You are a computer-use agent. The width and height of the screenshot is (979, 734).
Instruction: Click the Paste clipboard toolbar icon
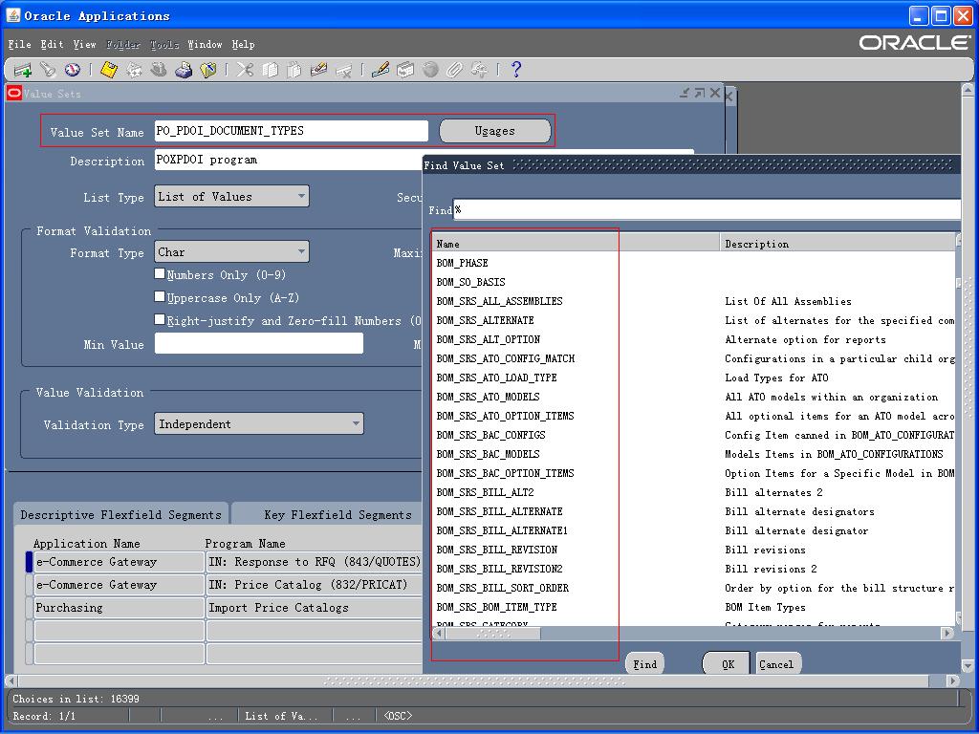[x=294, y=70]
